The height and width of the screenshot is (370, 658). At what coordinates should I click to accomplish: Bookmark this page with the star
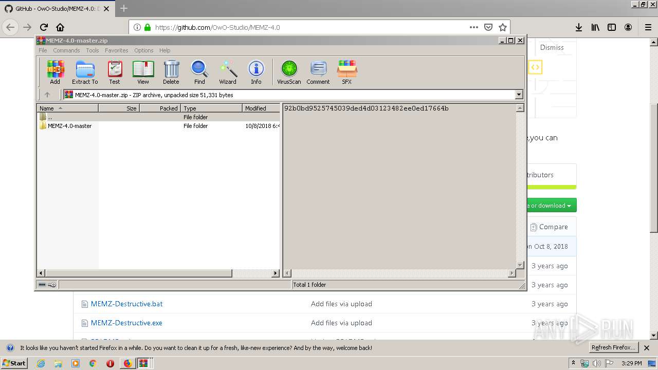point(503,27)
